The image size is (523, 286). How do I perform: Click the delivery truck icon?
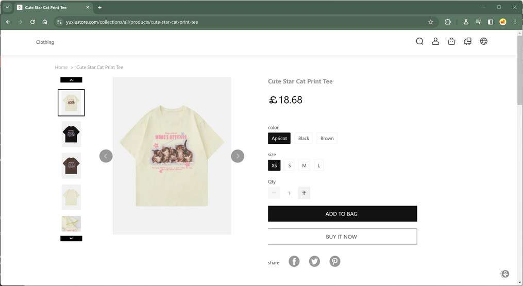point(467,42)
